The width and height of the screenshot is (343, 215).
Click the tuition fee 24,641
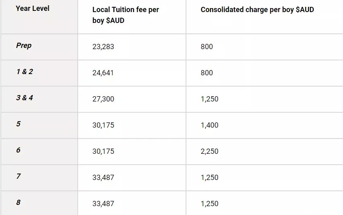[x=103, y=73]
